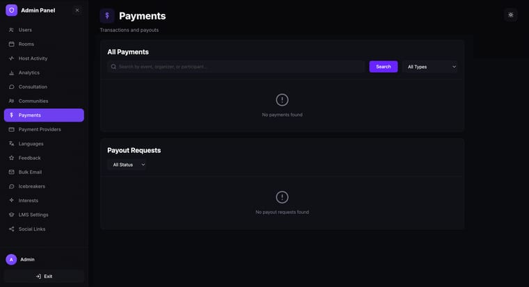This screenshot has height=287, width=529.
Task: Click the Payment Providers card icon
Action: pos(11,129)
